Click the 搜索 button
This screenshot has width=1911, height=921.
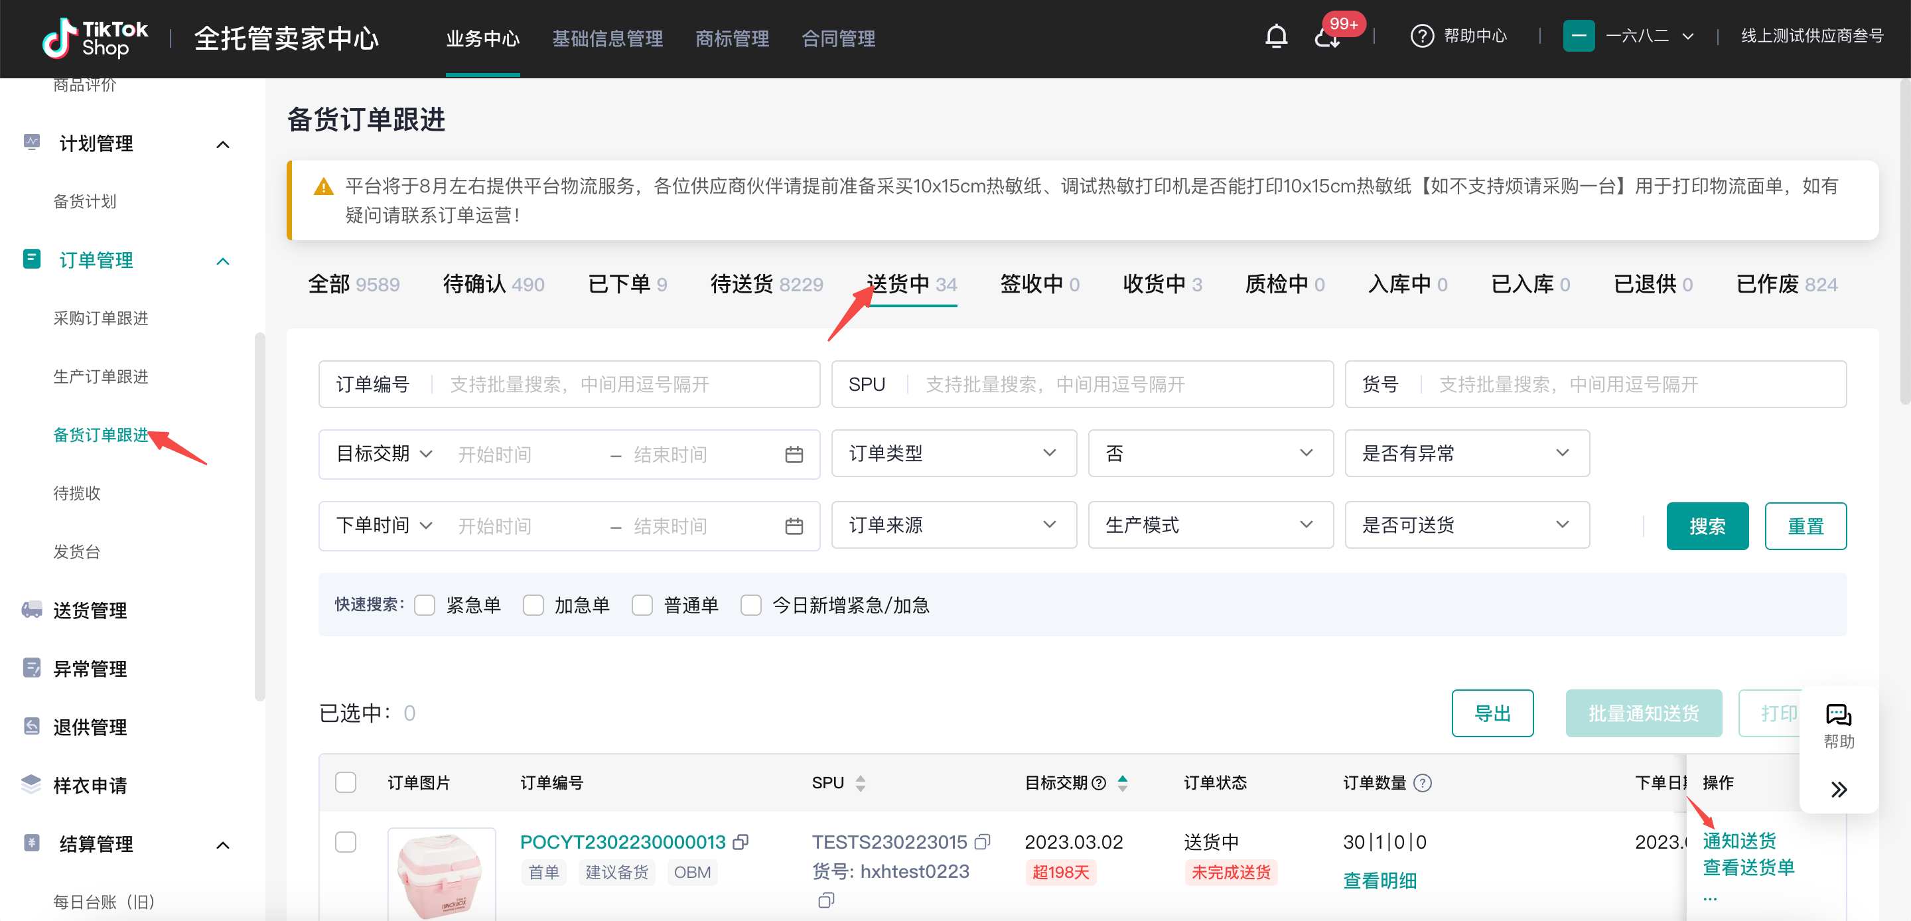point(1707,526)
